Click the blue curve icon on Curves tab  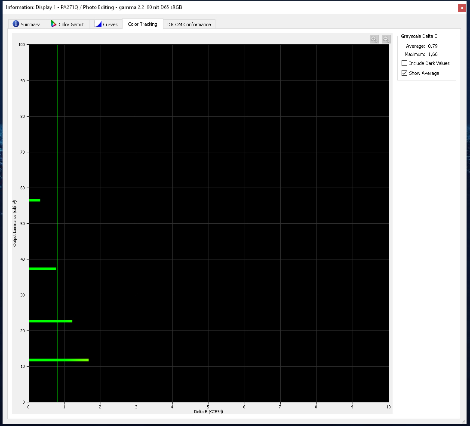(x=98, y=24)
